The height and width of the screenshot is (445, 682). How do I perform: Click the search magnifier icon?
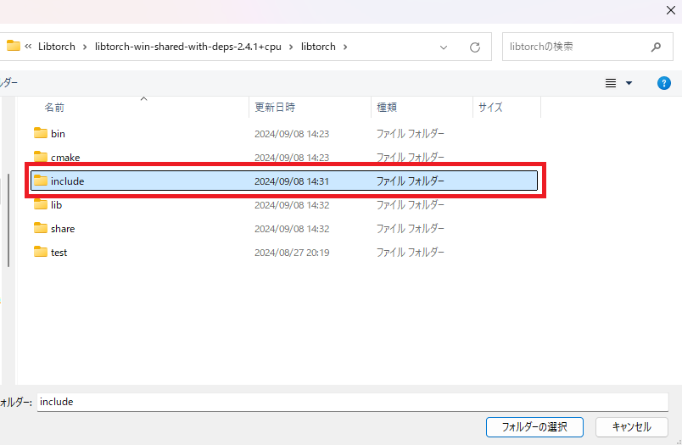click(x=656, y=47)
